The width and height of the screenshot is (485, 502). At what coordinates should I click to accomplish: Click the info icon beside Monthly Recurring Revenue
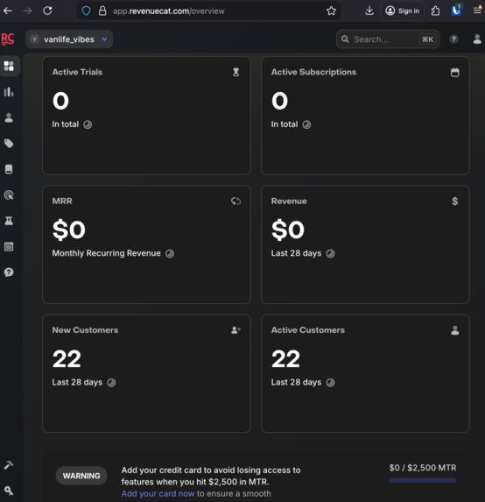click(x=170, y=253)
